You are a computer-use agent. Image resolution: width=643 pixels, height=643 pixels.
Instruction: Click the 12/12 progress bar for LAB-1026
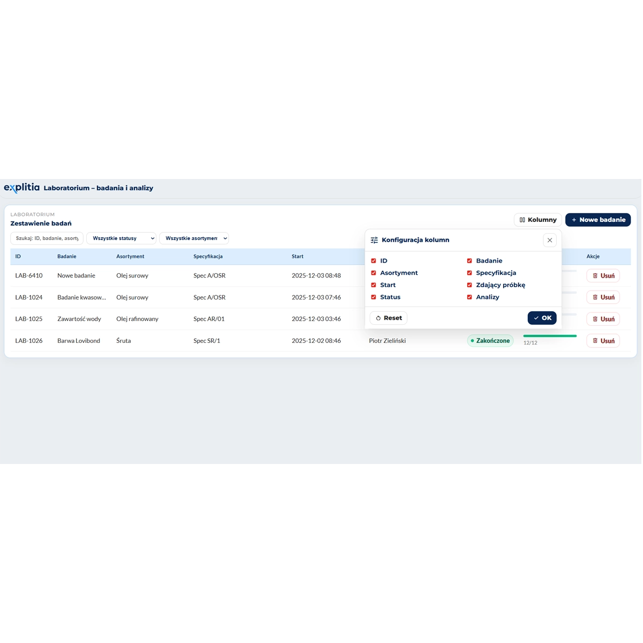(x=550, y=336)
